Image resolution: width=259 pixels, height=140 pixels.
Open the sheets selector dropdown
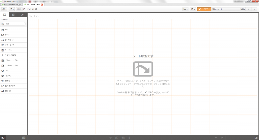coord(243,9)
